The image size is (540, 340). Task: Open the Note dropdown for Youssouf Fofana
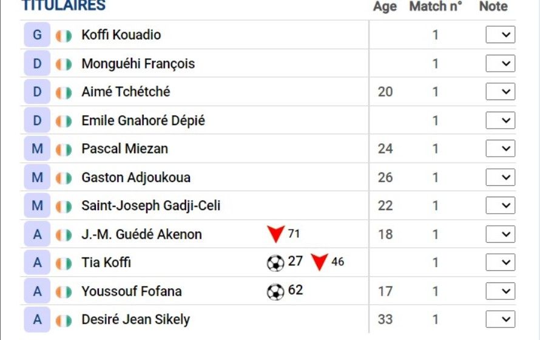(x=501, y=291)
